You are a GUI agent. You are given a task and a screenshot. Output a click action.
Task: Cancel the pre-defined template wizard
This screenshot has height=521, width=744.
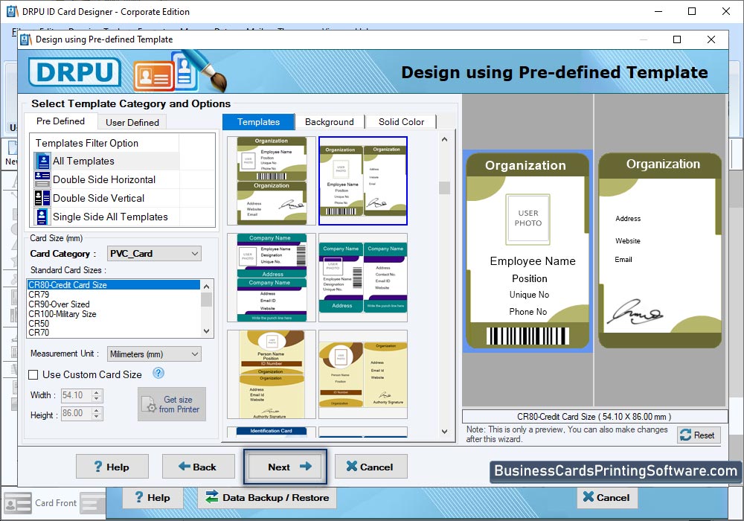371,467
